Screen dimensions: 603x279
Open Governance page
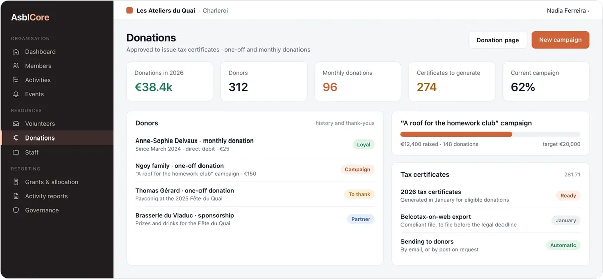tap(57, 210)
